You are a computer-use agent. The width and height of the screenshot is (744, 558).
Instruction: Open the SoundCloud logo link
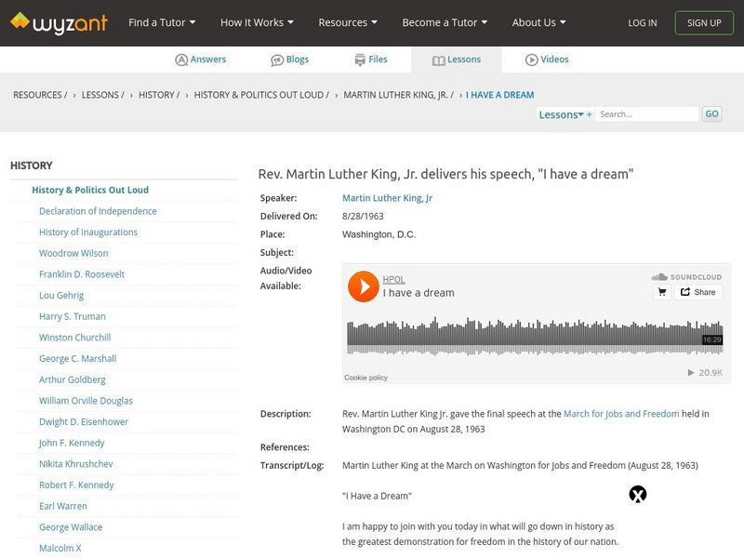click(x=686, y=277)
